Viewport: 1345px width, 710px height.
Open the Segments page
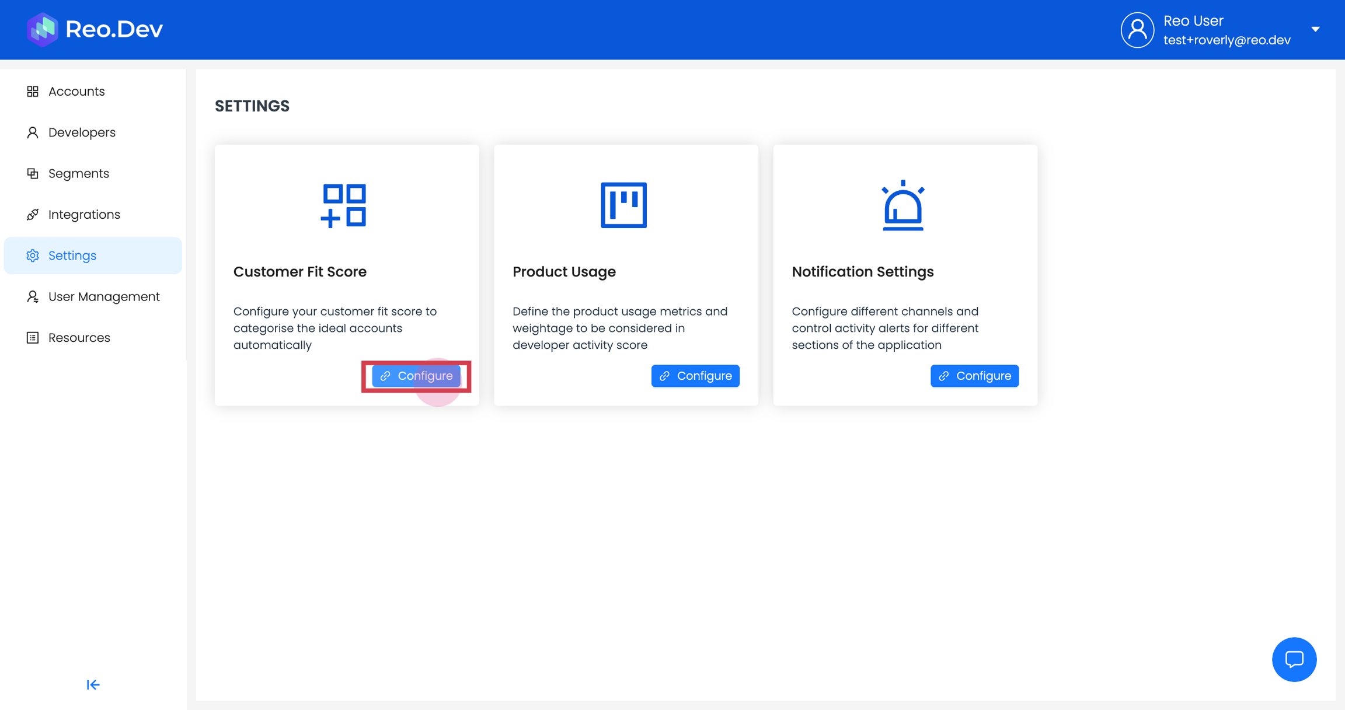point(79,173)
